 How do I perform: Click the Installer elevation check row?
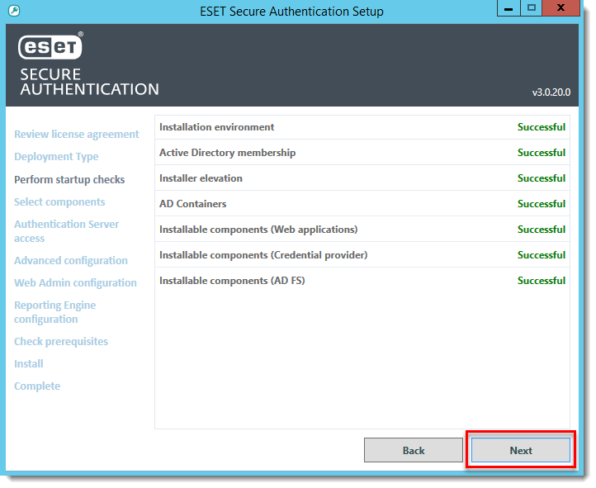pyautogui.click(x=362, y=178)
